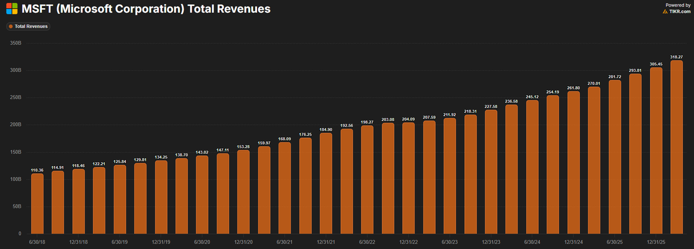This screenshot has width=694, height=249.
Task: Click the 192.56 data label
Action: point(347,126)
